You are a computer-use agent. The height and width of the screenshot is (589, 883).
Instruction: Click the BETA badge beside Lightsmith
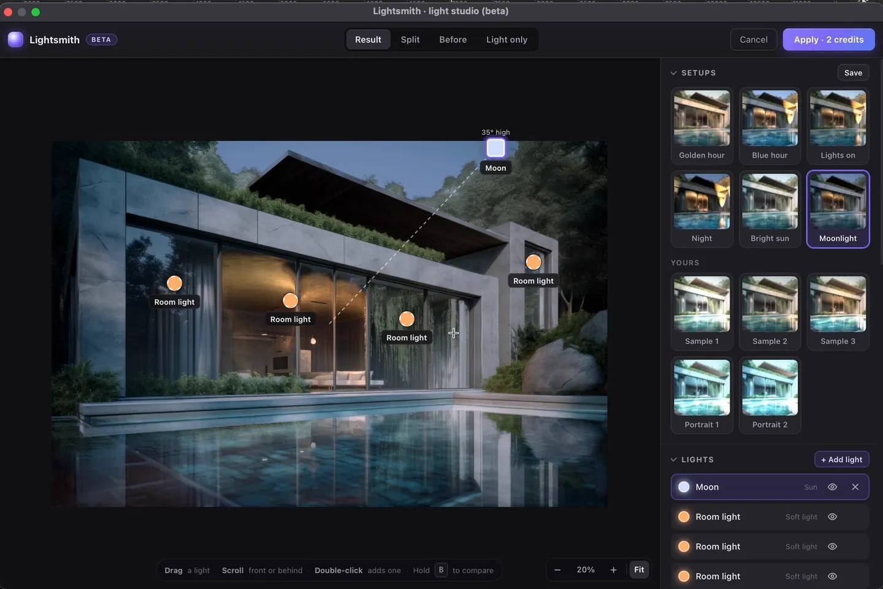click(x=101, y=40)
